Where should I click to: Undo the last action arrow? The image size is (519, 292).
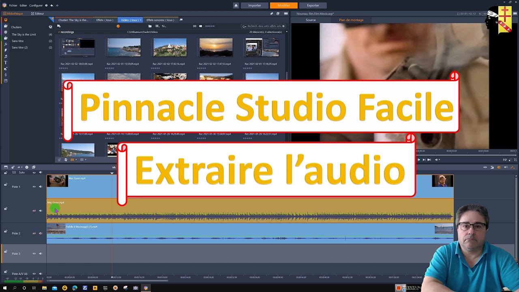51,5
